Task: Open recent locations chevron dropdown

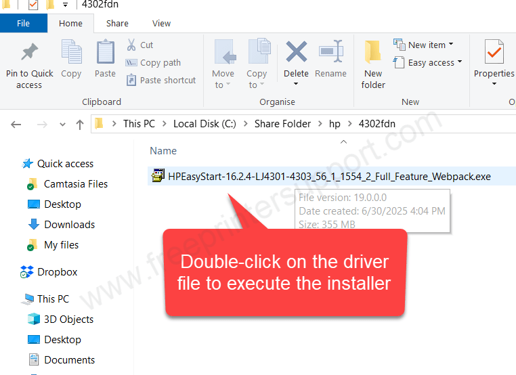Action: coord(62,125)
